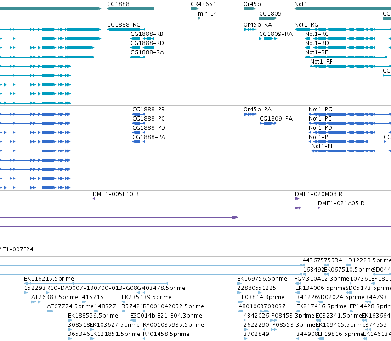Select transcript CG1888-RC
The width and height of the screenshot is (391, 341).
[126, 29]
